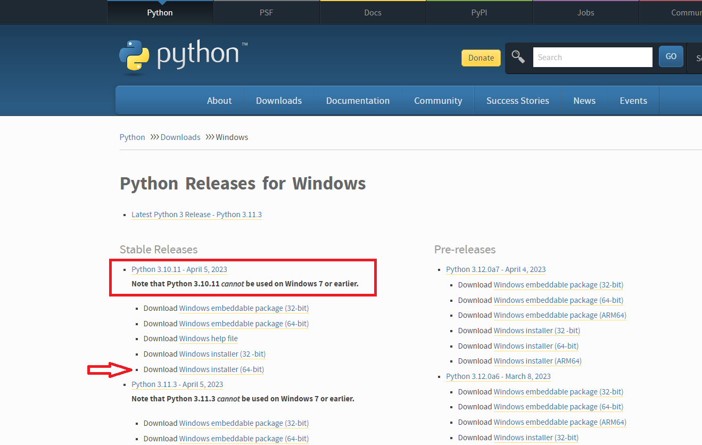
Task: Click the search magnifier icon
Action: coord(518,57)
